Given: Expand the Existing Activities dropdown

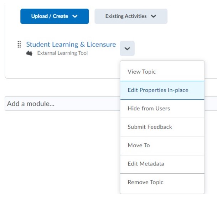Looking at the screenshot, I should pos(131,16).
